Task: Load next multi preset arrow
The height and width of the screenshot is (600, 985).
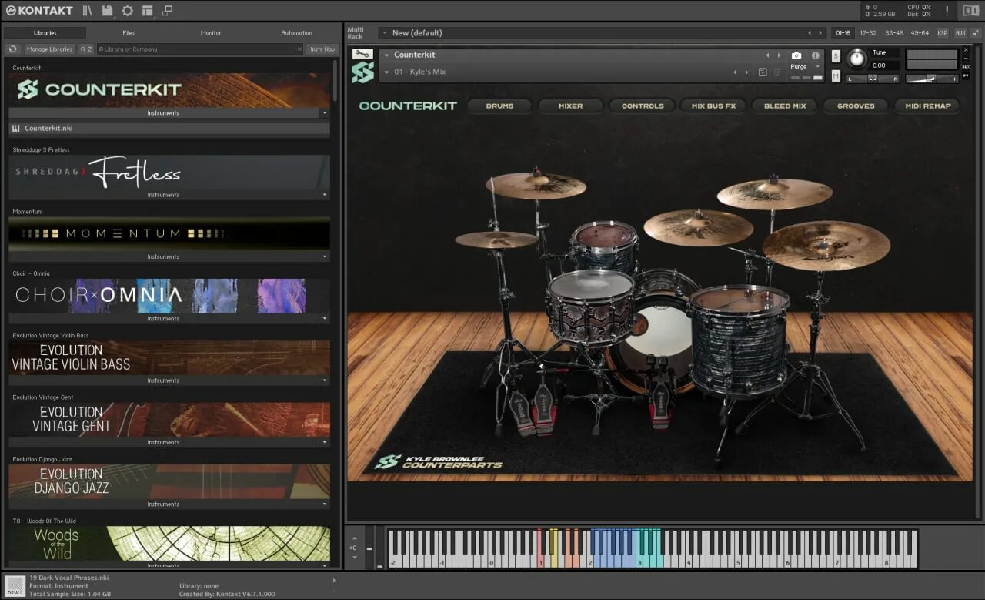Action: pyautogui.click(x=821, y=33)
